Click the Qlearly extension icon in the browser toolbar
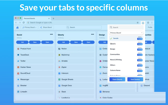Viewport: 168px width, 105px height. (x=143, y=23)
